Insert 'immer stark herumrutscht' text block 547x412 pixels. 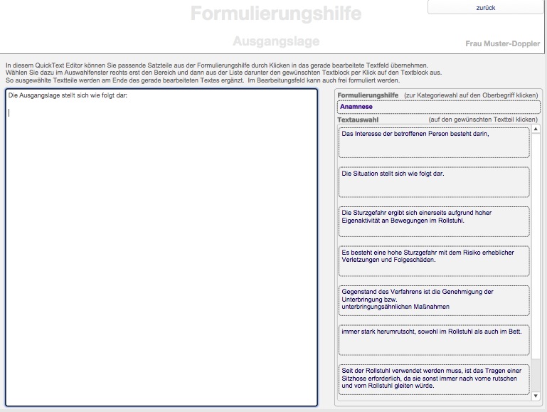[434, 340]
